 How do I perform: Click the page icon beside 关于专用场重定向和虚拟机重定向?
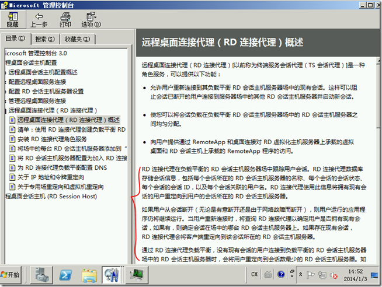12,187
